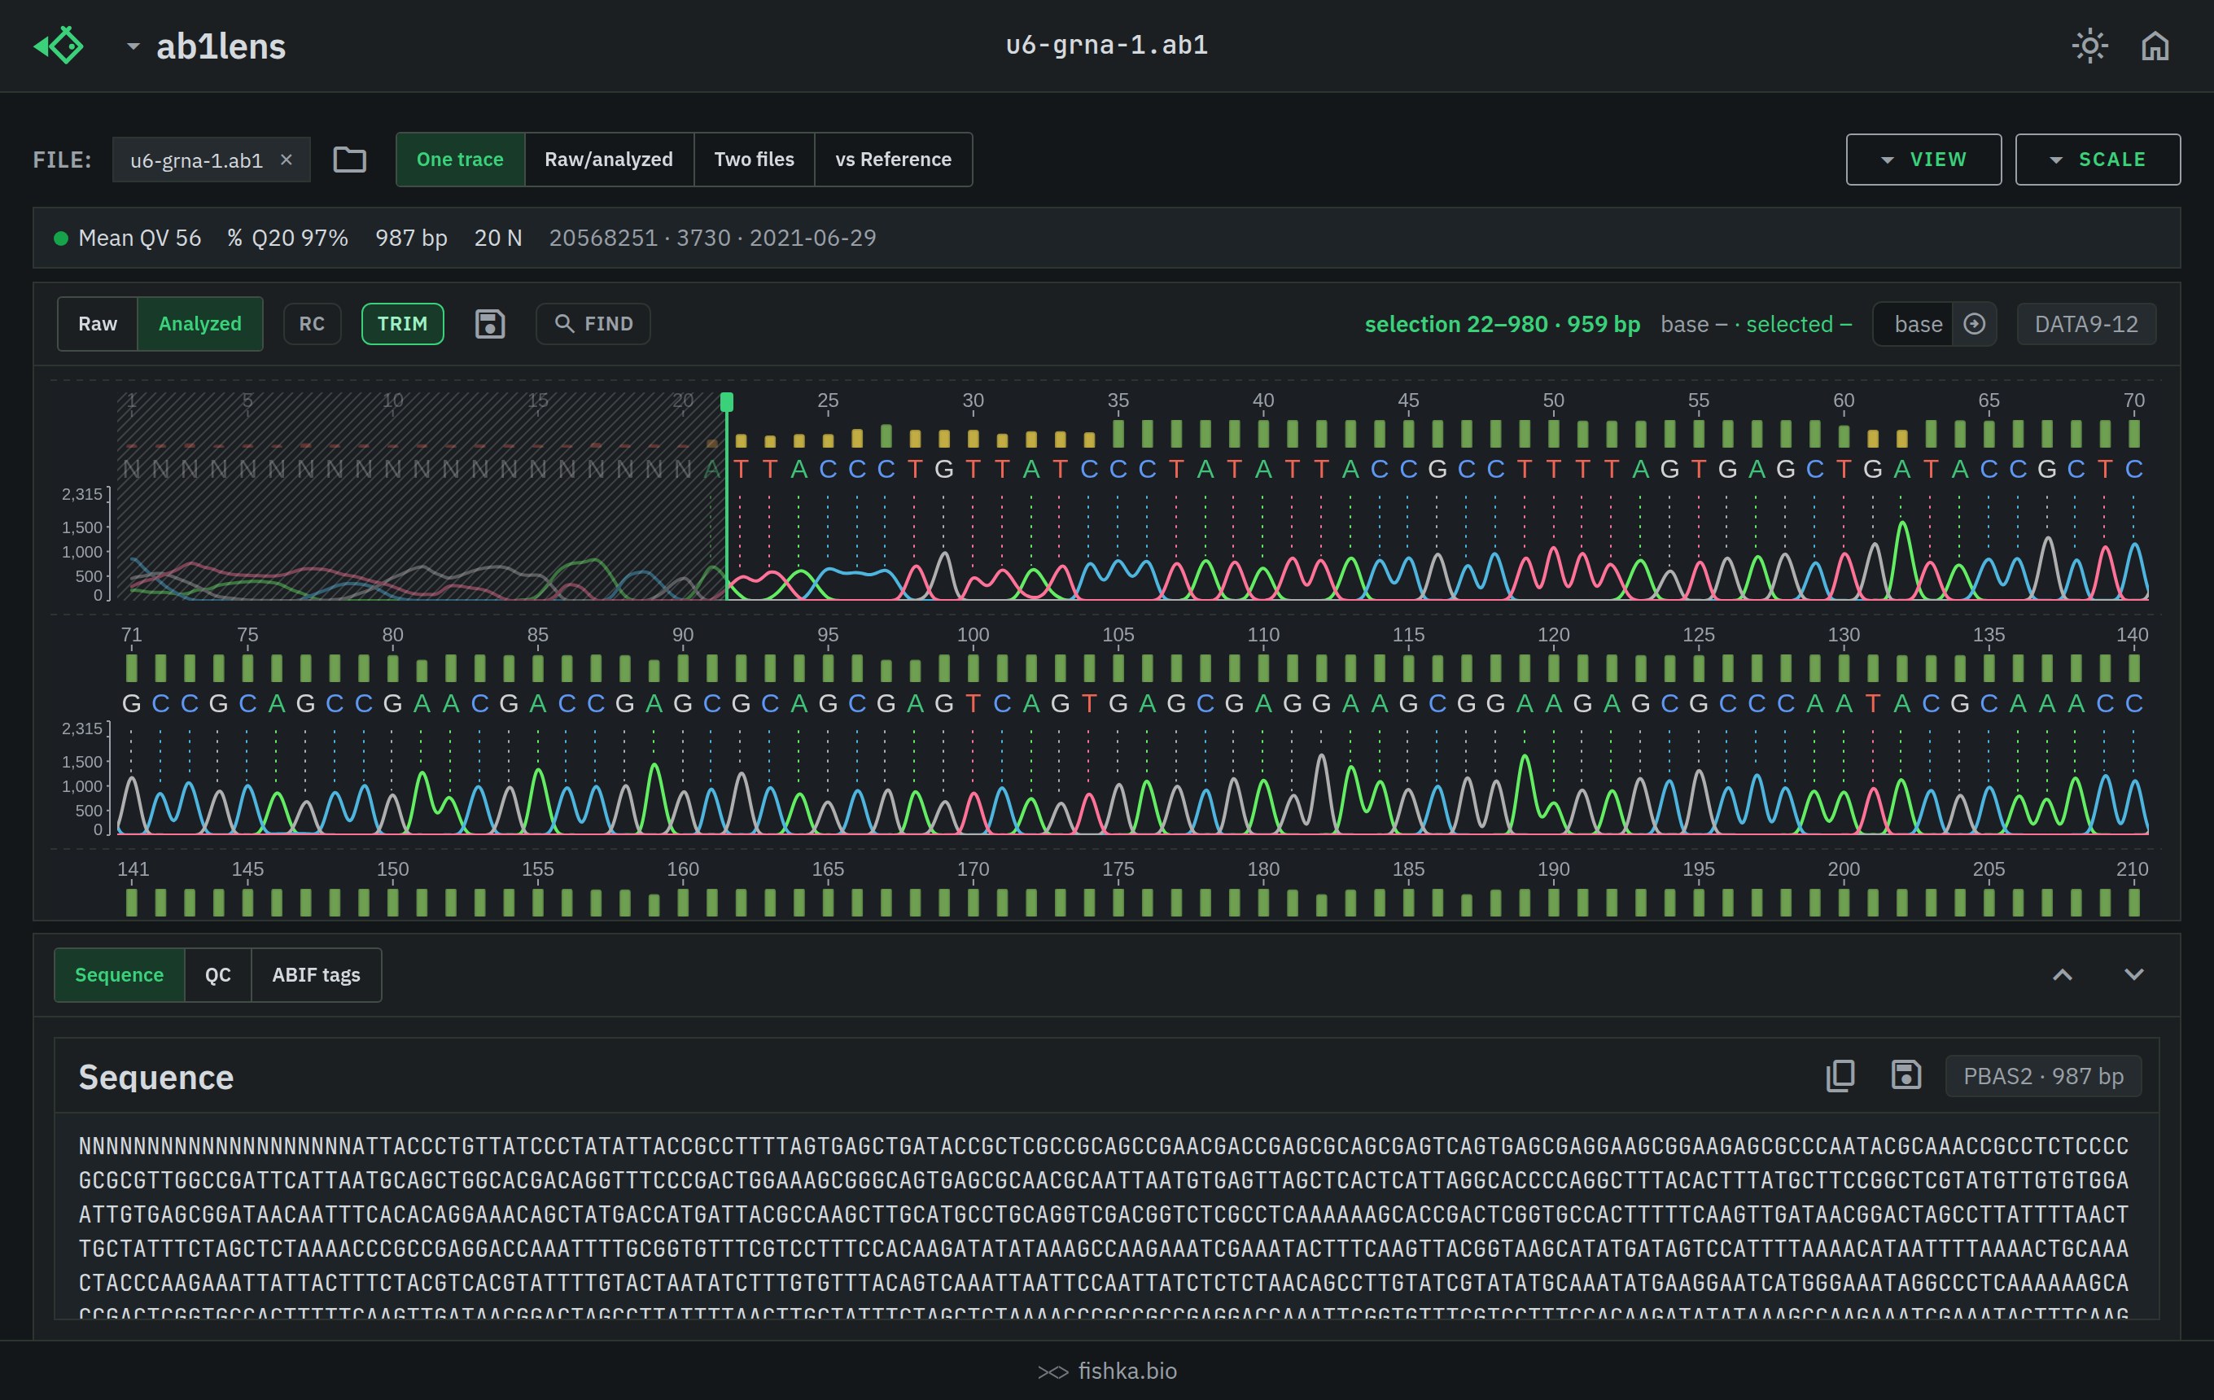
Task: Click the 20 N stat
Action: point(498,238)
